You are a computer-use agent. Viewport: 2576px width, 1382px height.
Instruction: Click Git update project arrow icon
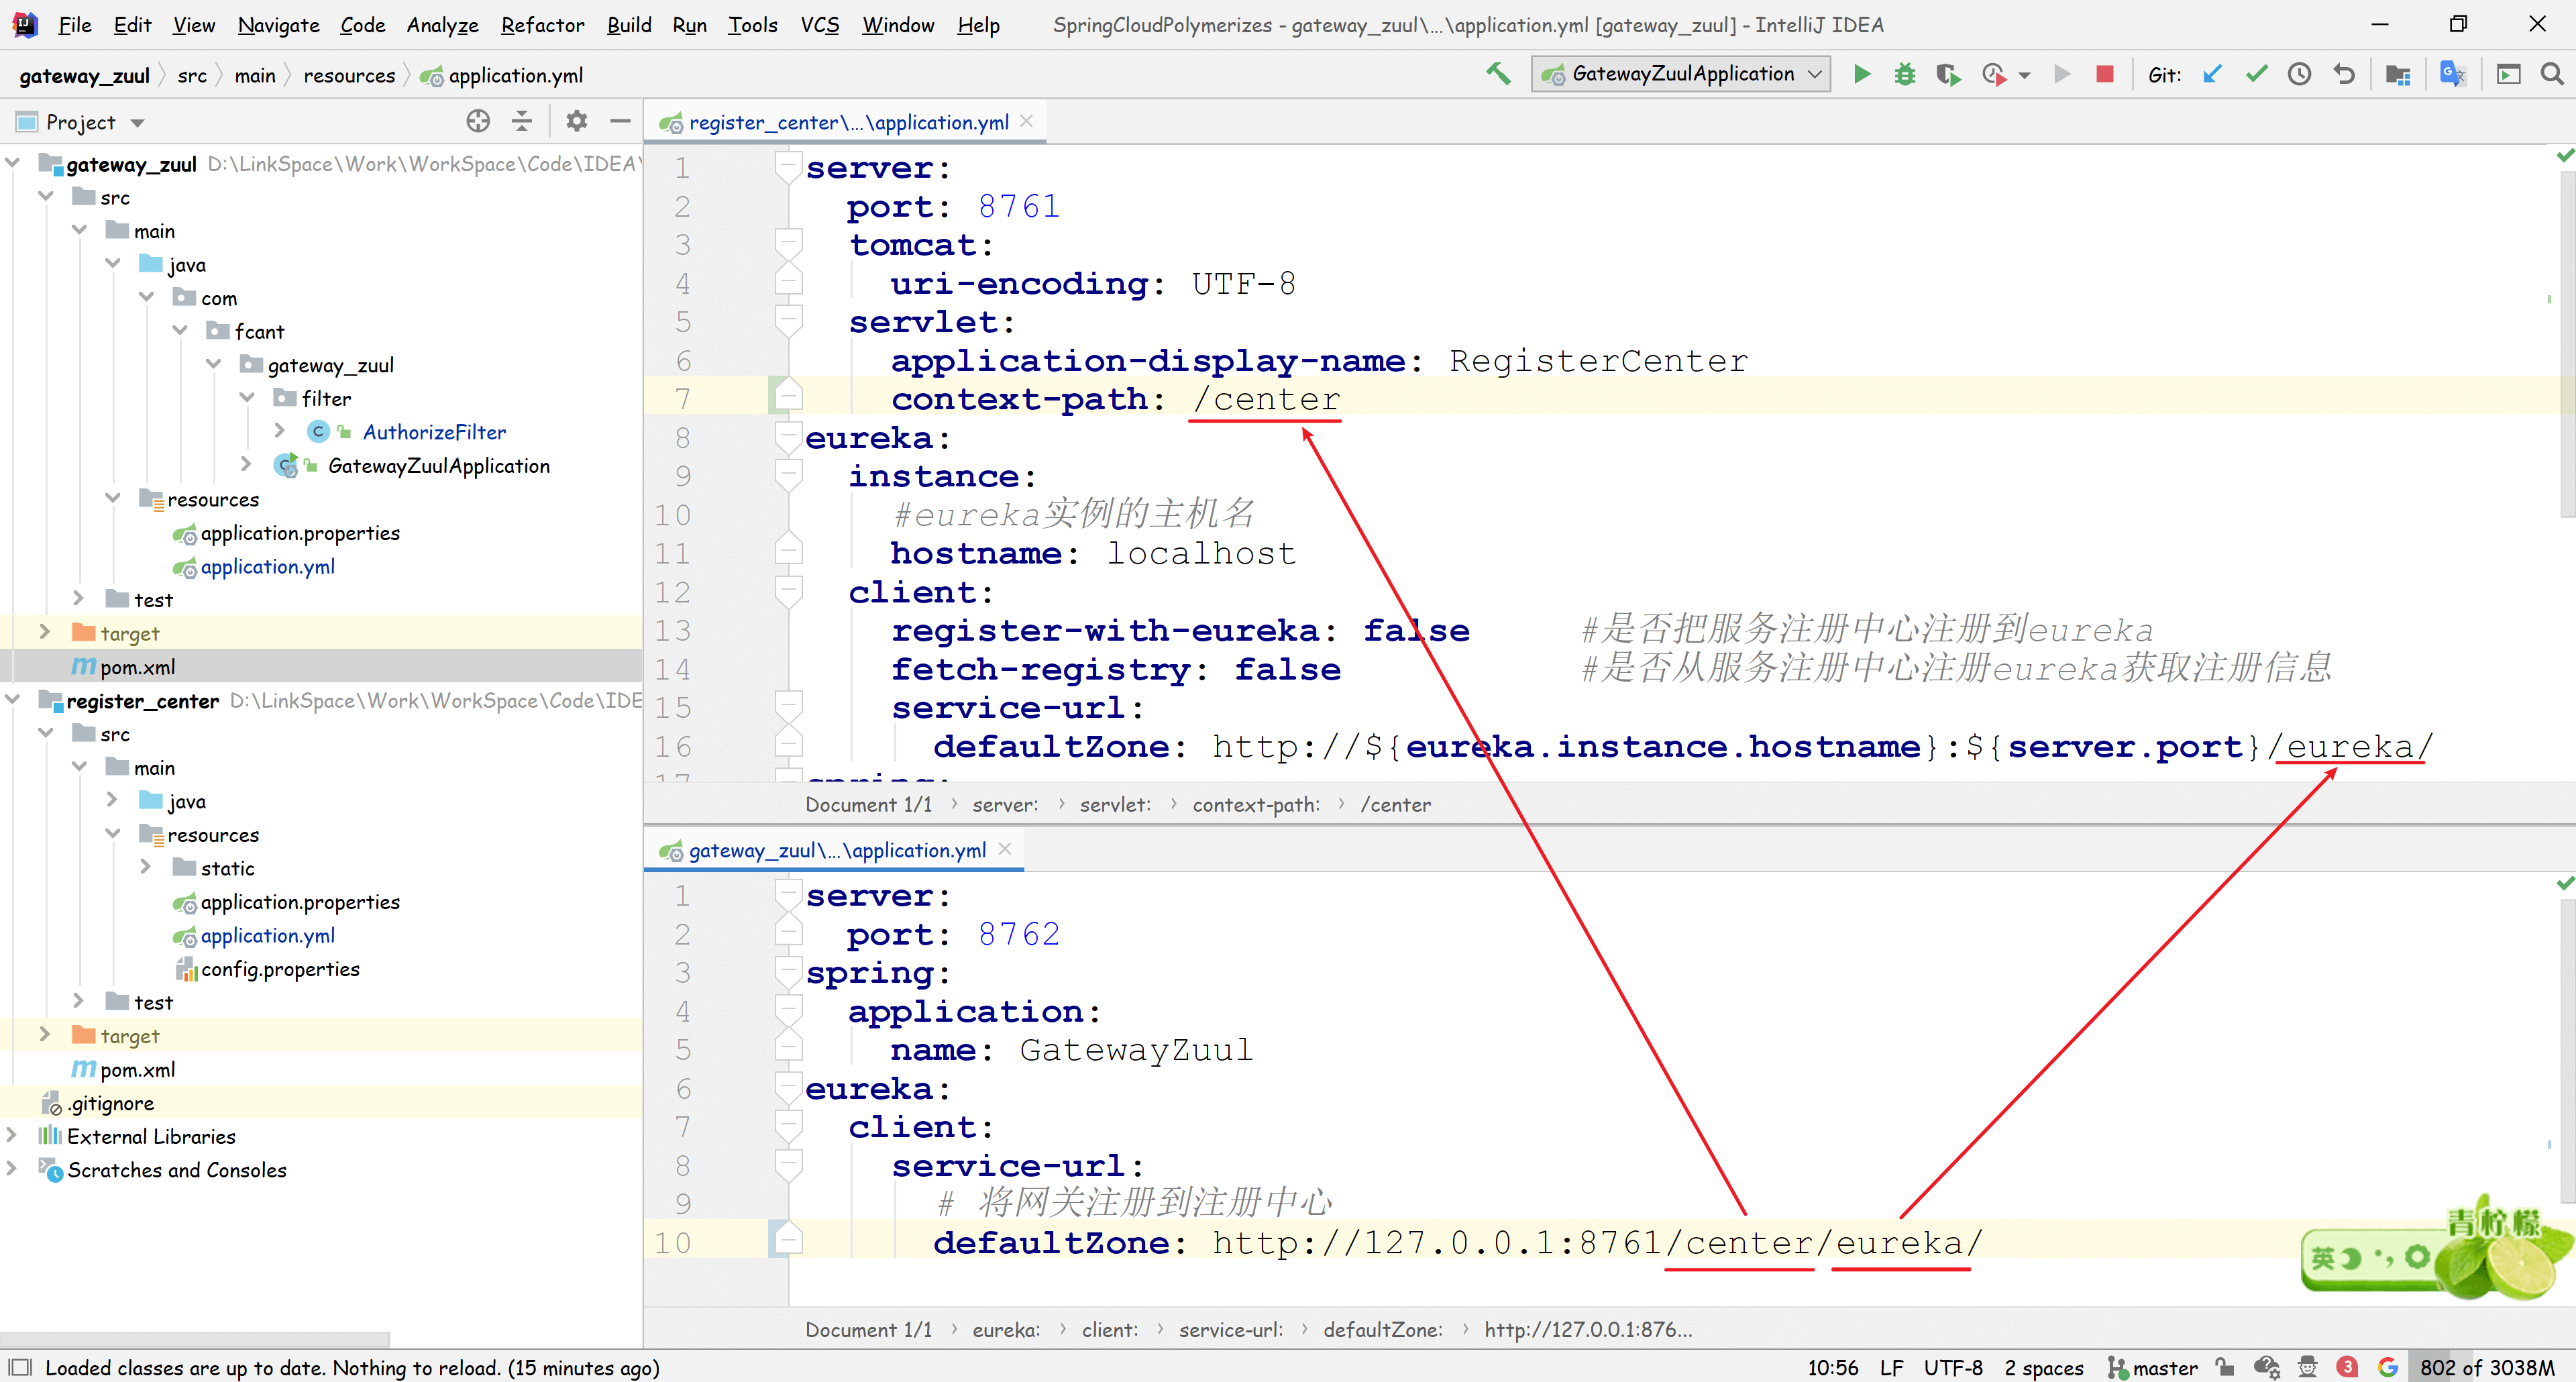(2212, 74)
